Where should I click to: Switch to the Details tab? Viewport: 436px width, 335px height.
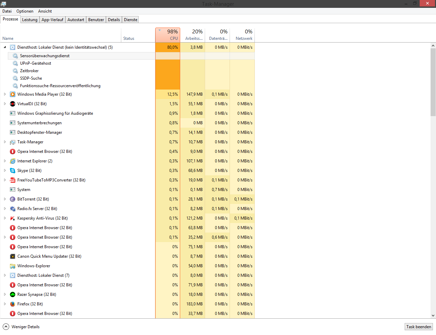tap(114, 20)
